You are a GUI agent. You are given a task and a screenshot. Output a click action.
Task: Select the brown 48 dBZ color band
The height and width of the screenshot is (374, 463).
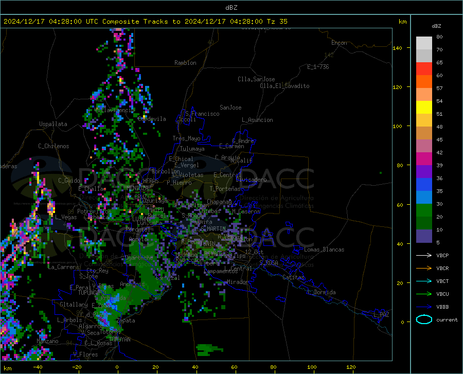pos(424,133)
